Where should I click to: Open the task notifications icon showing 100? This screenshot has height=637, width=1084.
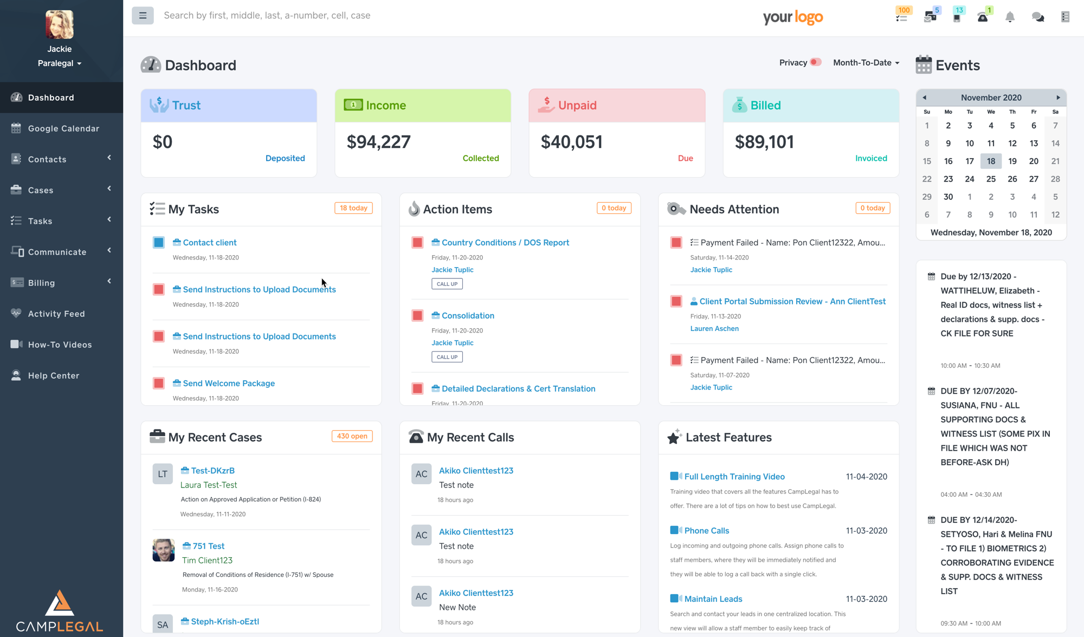pos(901,16)
